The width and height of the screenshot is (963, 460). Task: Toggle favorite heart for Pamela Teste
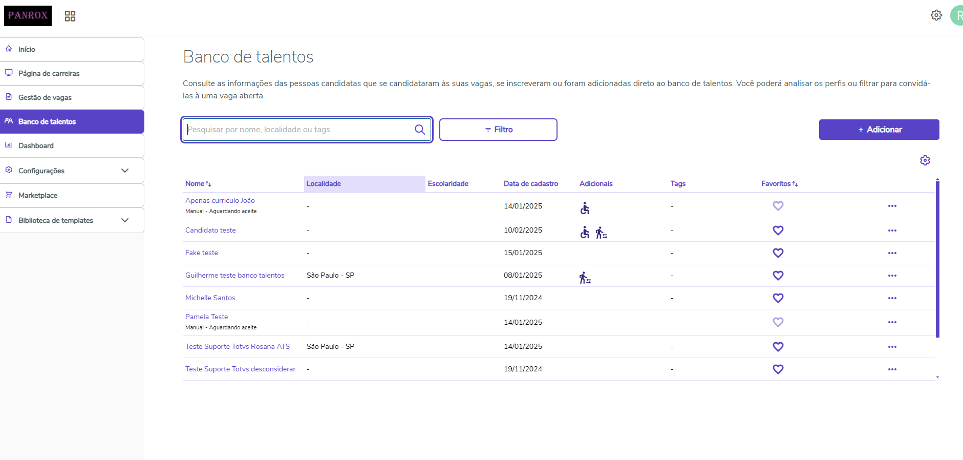[778, 322]
